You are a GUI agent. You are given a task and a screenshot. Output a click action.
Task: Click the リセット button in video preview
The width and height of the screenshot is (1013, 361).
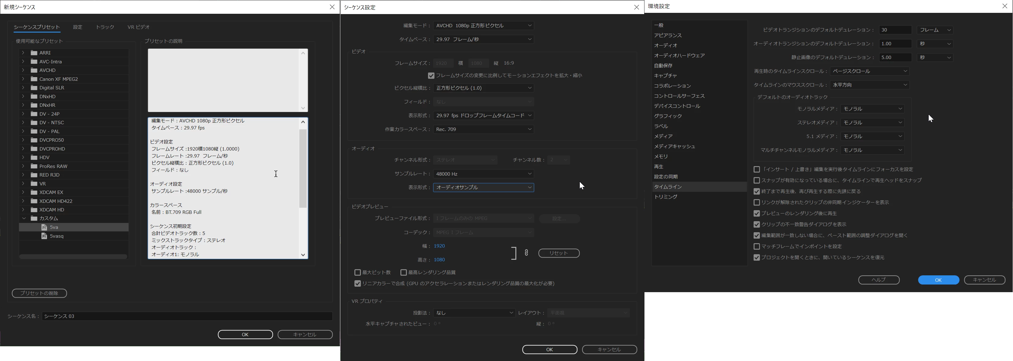point(558,253)
